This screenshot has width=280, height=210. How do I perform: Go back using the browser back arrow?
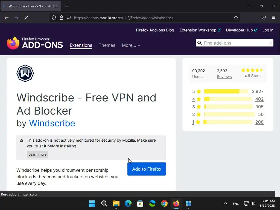click(x=7, y=18)
